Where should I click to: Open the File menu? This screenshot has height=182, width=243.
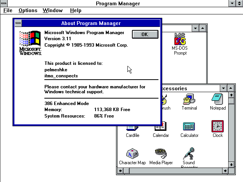(8, 10)
